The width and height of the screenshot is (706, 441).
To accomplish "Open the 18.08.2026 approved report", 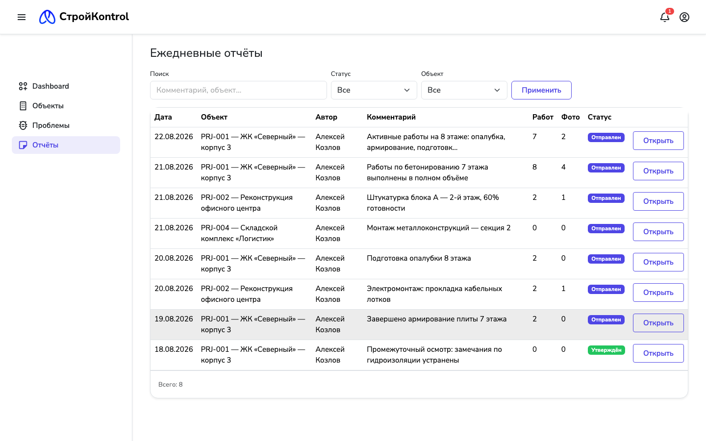I will pos(658,353).
